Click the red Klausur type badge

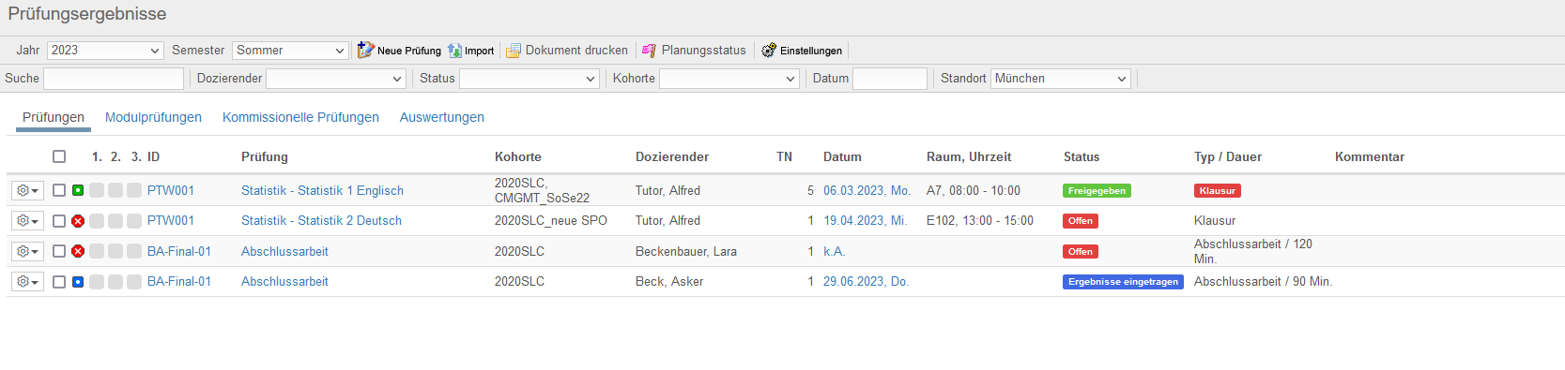(1218, 190)
